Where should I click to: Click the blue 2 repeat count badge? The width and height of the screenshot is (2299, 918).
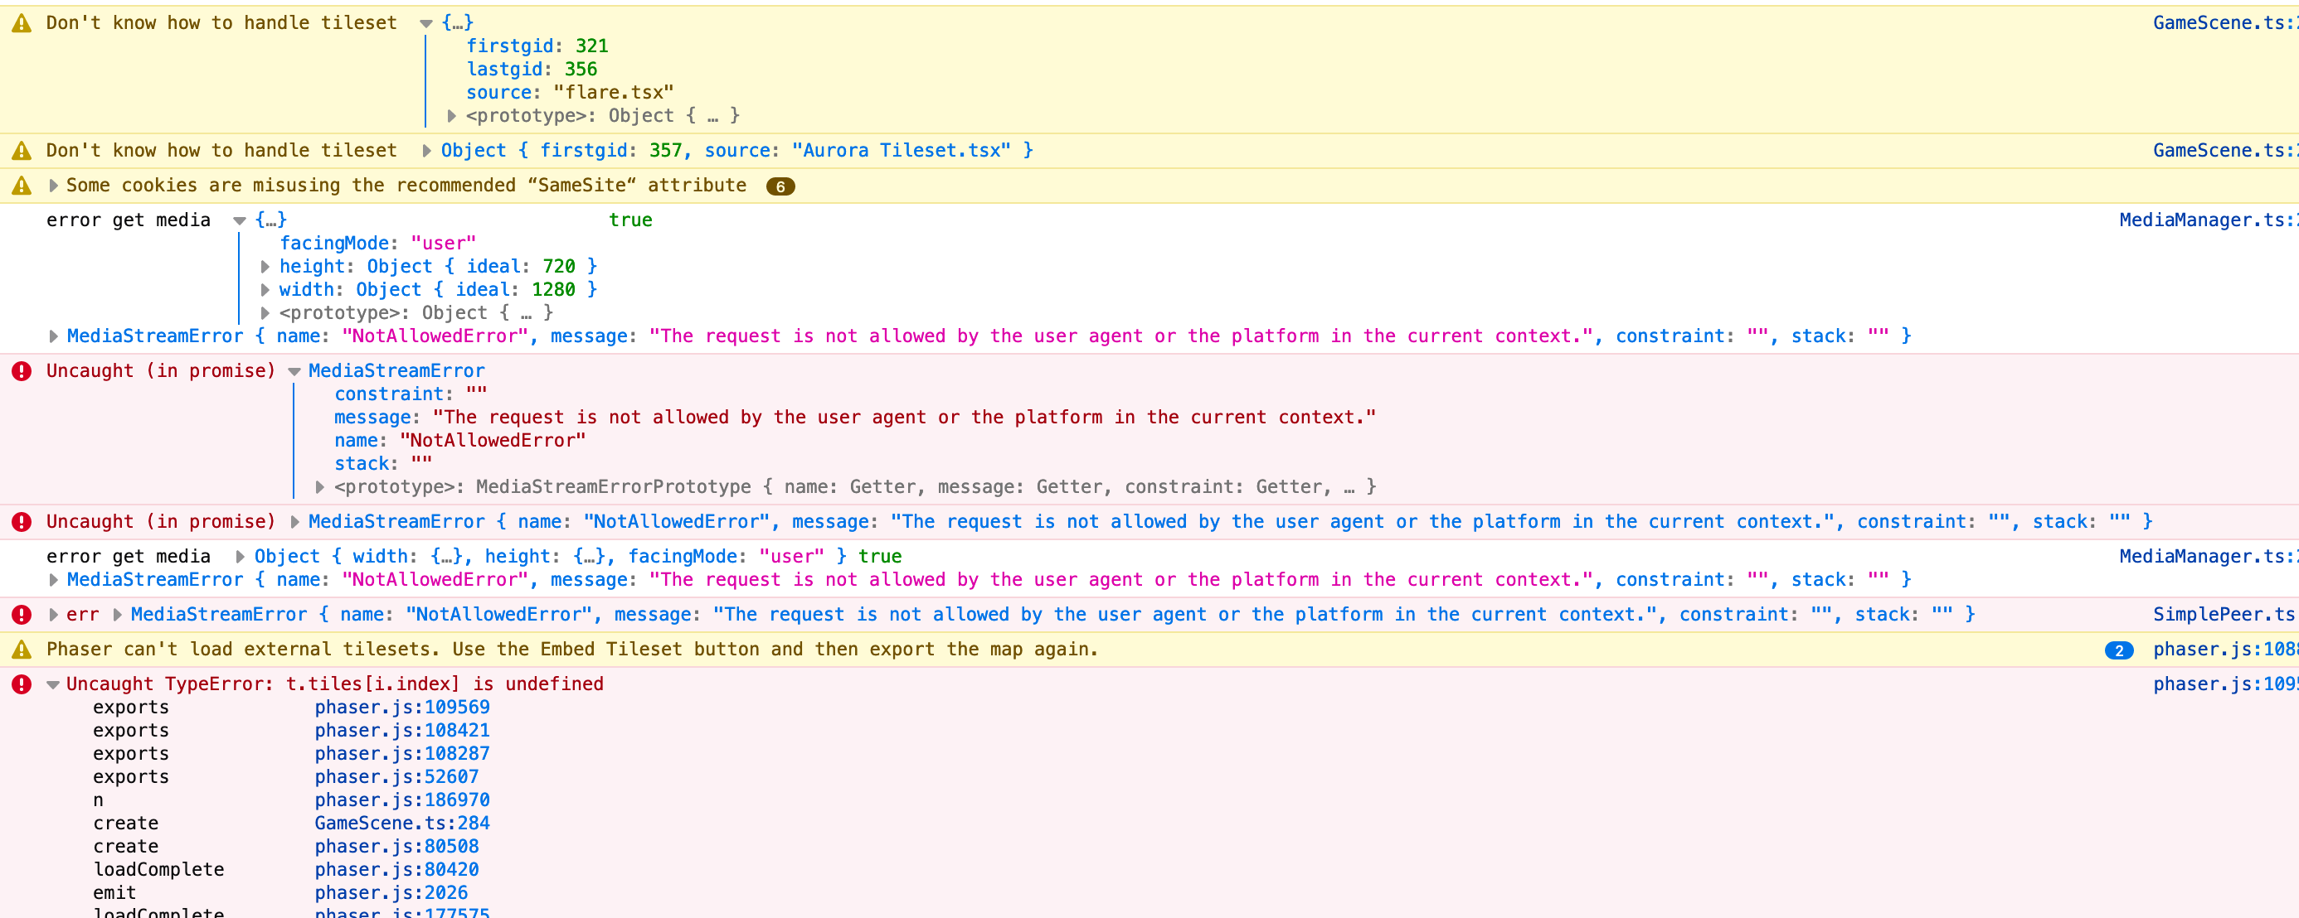click(x=2119, y=650)
